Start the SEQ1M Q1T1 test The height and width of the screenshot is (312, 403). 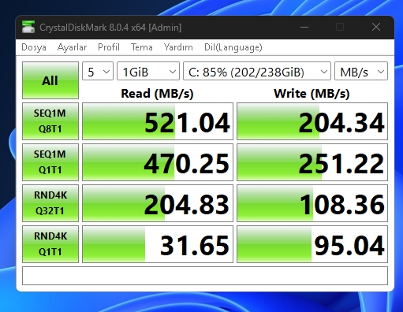coord(50,162)
